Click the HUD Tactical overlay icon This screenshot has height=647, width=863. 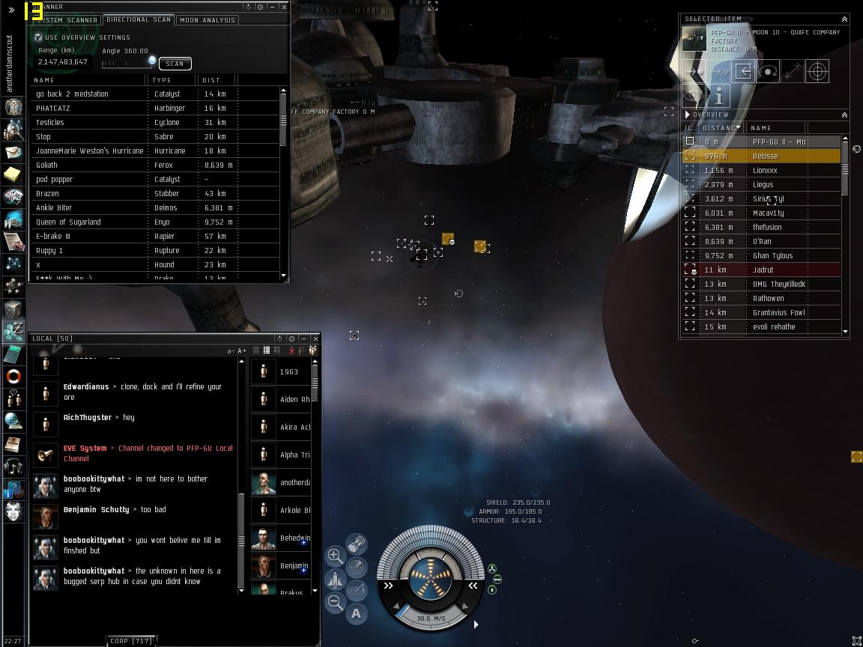point(356,590)
